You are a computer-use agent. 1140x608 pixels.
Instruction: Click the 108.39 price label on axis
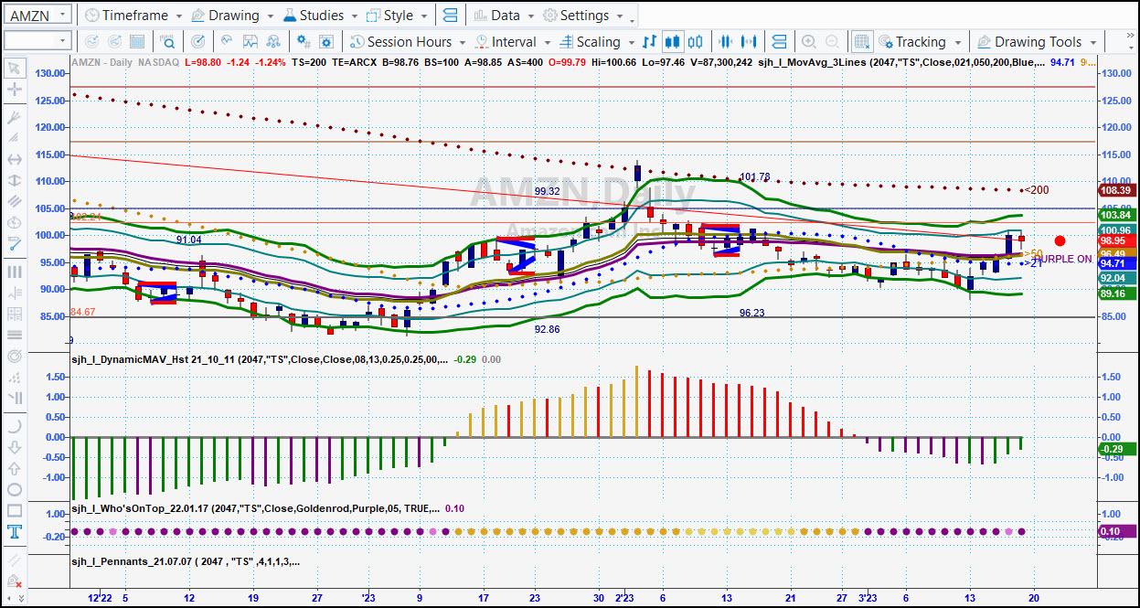[1116, 190]
